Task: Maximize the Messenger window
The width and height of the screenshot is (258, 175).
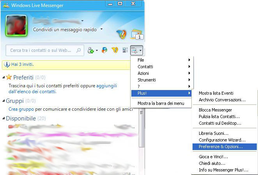Action: tap(120, 4)
